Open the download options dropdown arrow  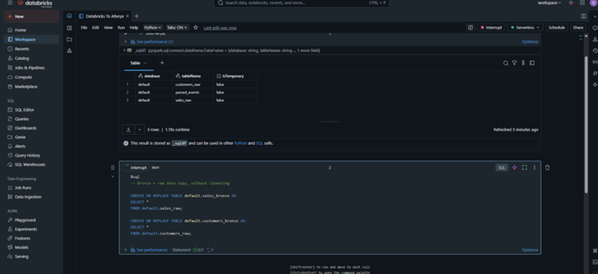(x=140, y=130)
